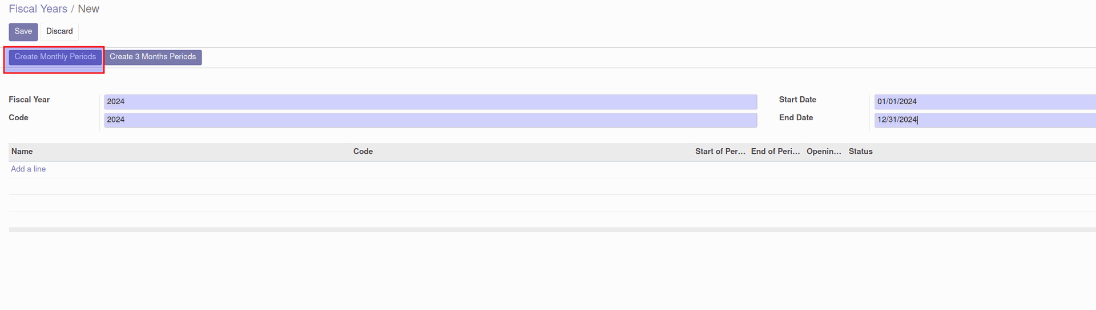This screenshot has height=310, width=1096.
Task: Click Create Monthly Periods button
Action: coord(55,57)
